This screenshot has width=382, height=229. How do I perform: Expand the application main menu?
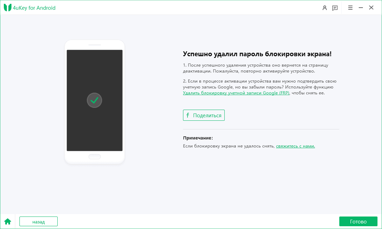click(x=350, y=7)
